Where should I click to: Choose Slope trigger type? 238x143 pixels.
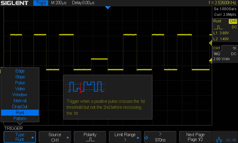[20, 77]
